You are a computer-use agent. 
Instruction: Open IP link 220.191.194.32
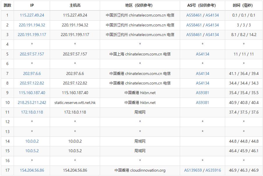[x=32, y=25]
